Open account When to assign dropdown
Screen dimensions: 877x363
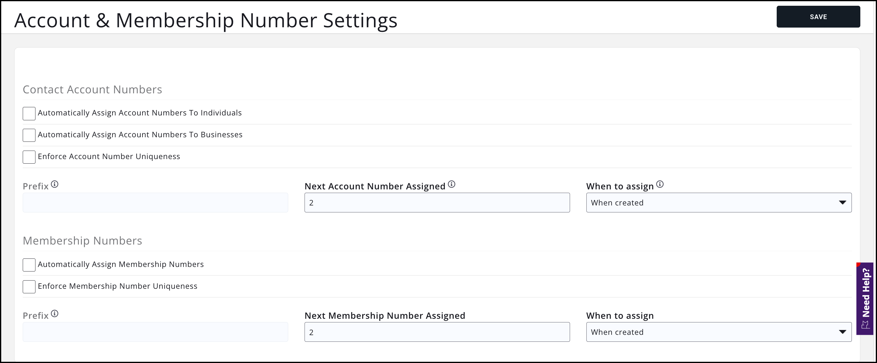719,203
